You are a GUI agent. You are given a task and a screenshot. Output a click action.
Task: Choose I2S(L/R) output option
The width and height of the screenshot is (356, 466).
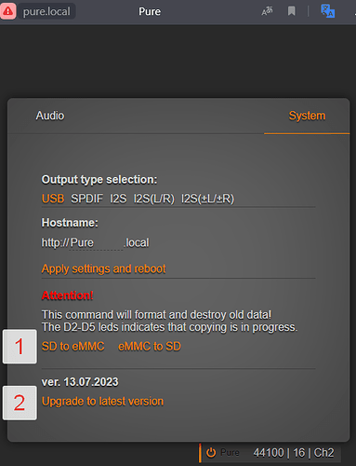pyautogui.click(x=154, y=199)
